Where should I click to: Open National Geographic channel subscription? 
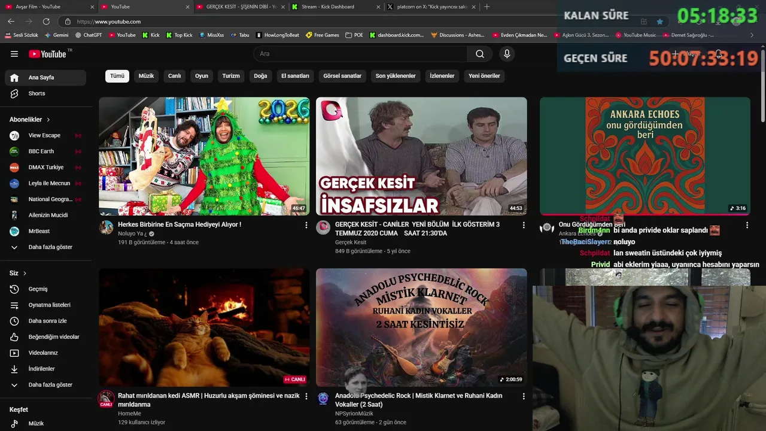click(x=45, y=199)
